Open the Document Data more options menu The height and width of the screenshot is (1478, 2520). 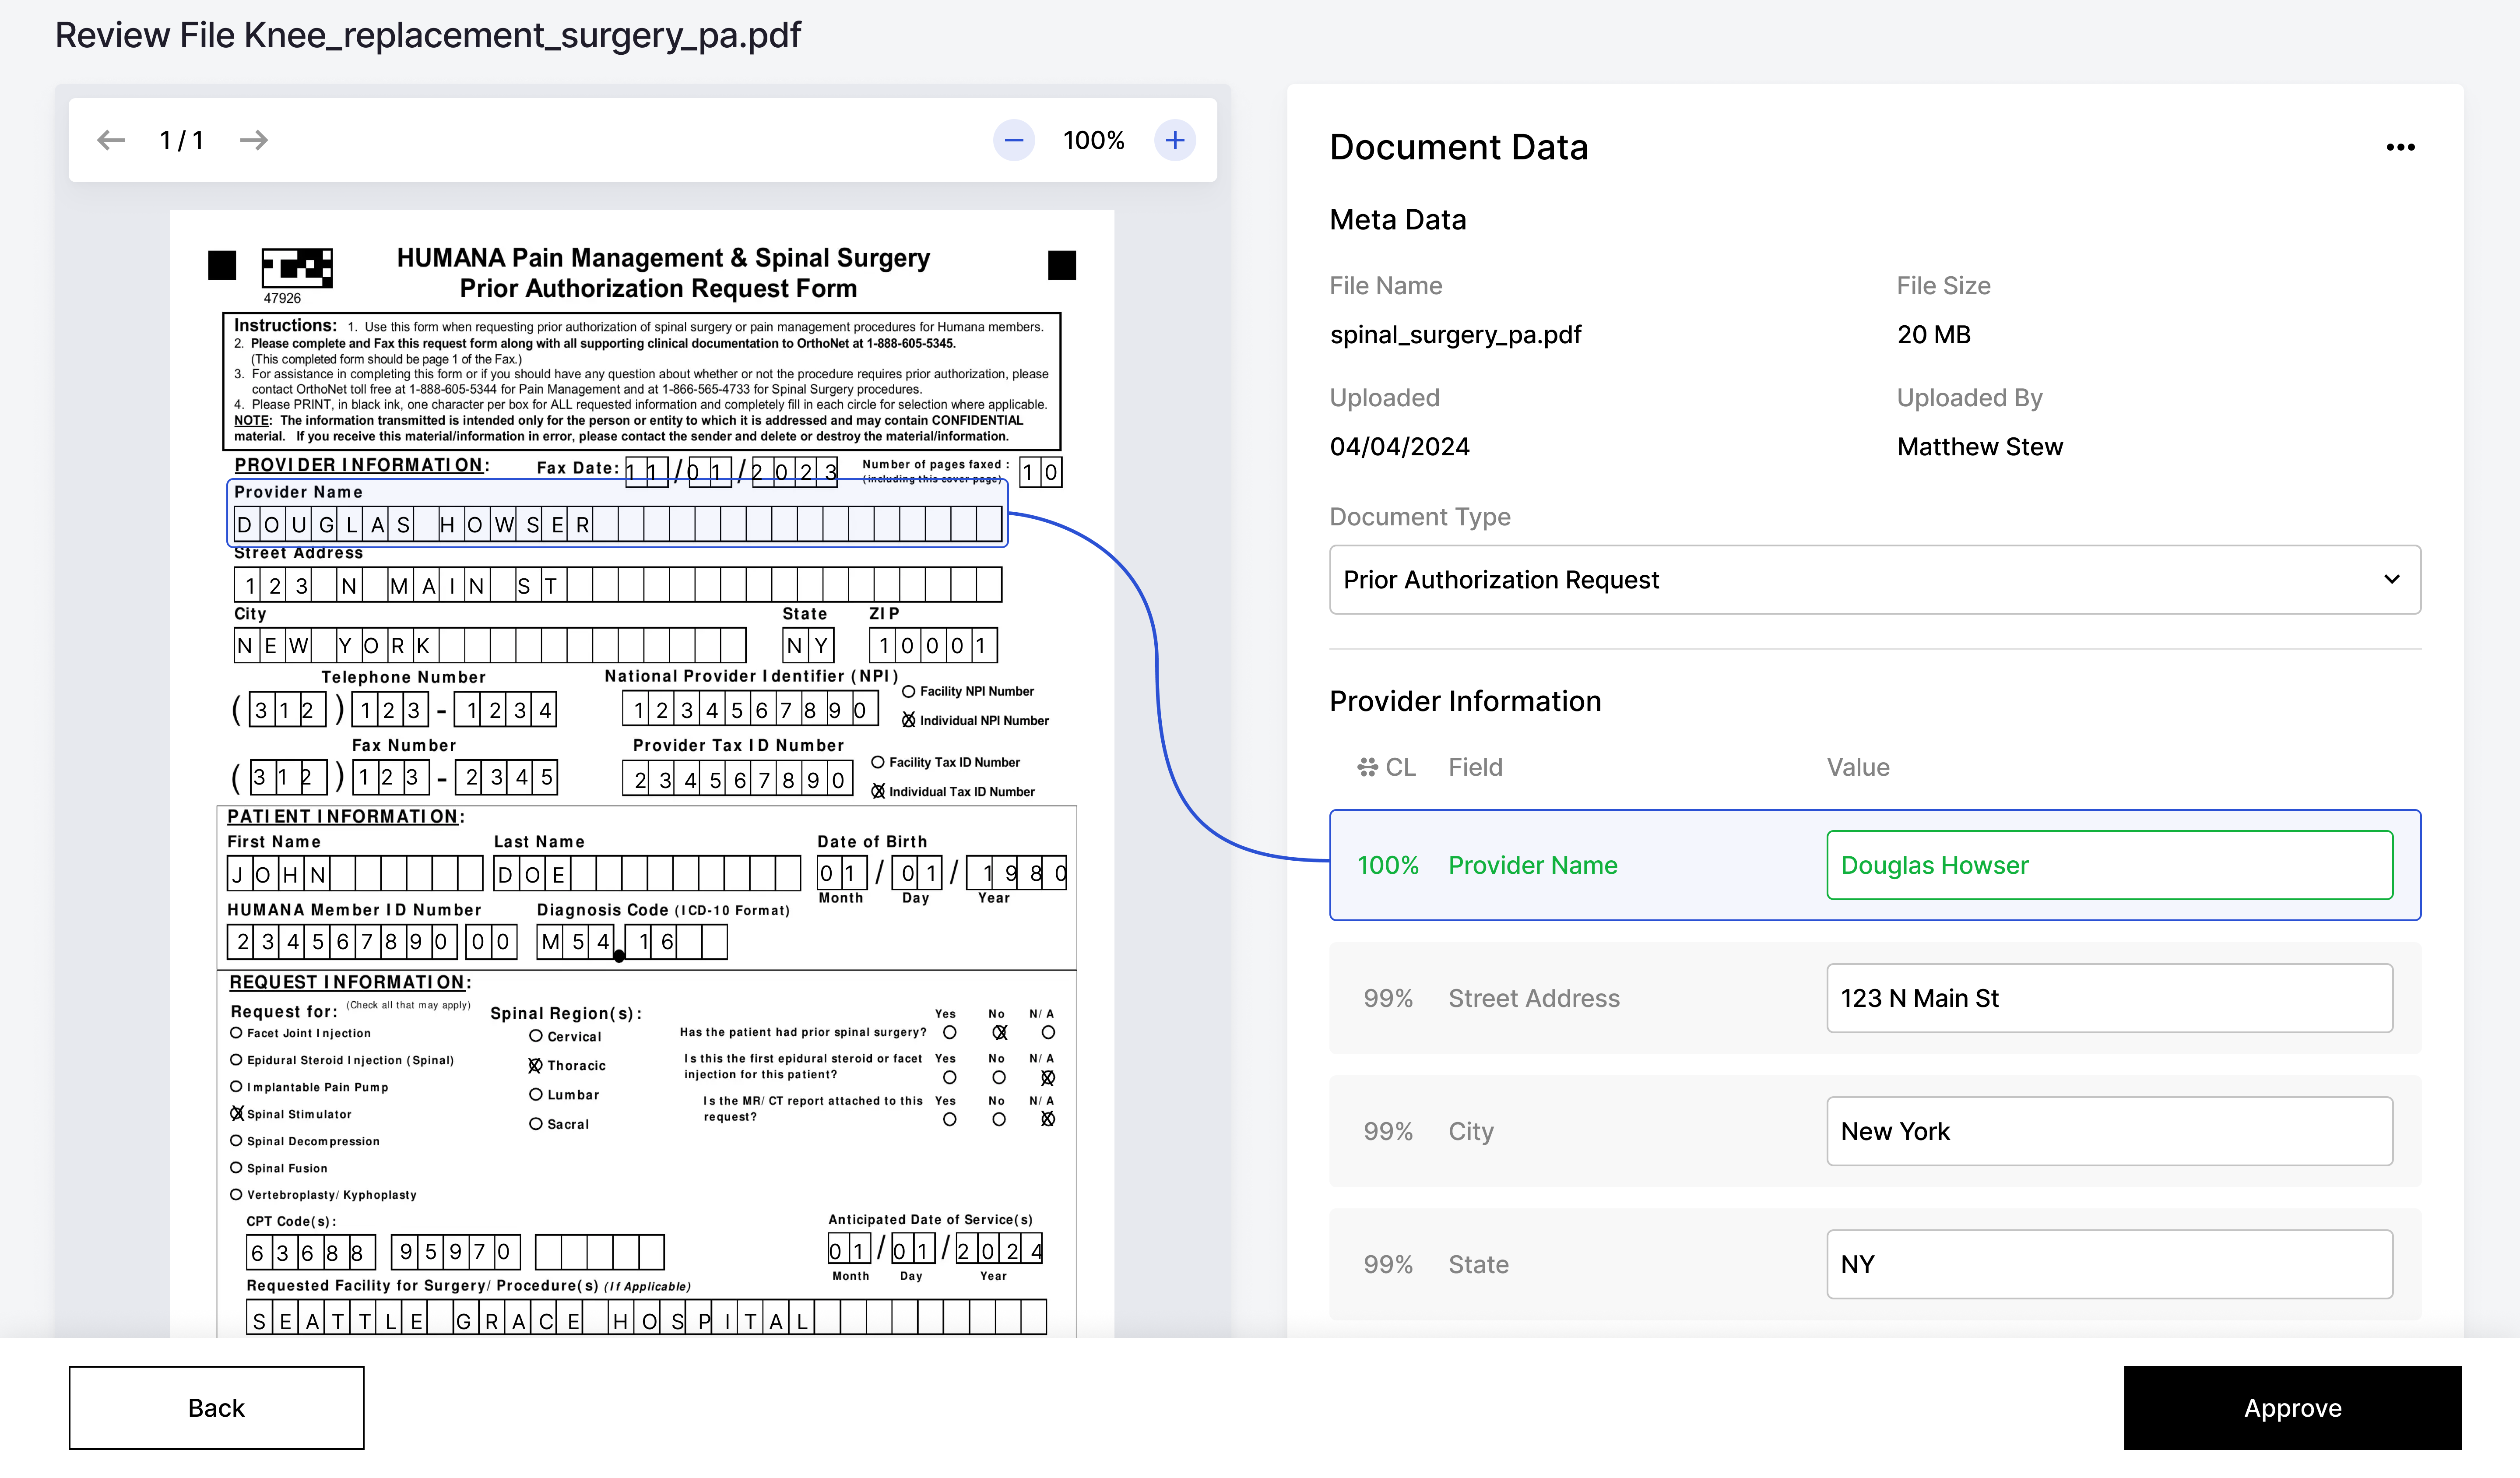(2400, 147)
